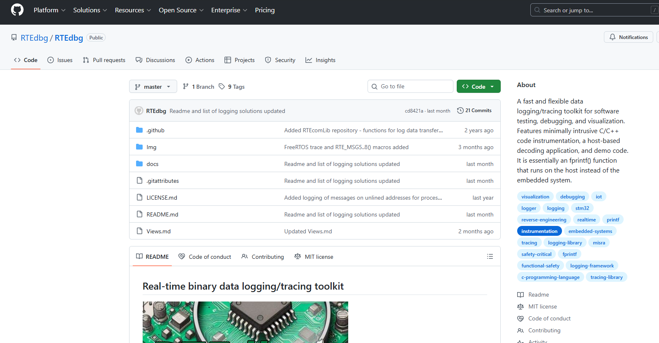Click the scales icon beside MIT license in About

pyautogui.click(x=520, y=306)
